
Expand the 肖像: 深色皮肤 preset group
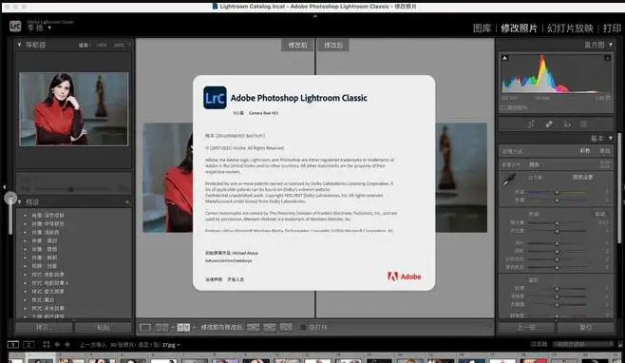pos(26,216)
